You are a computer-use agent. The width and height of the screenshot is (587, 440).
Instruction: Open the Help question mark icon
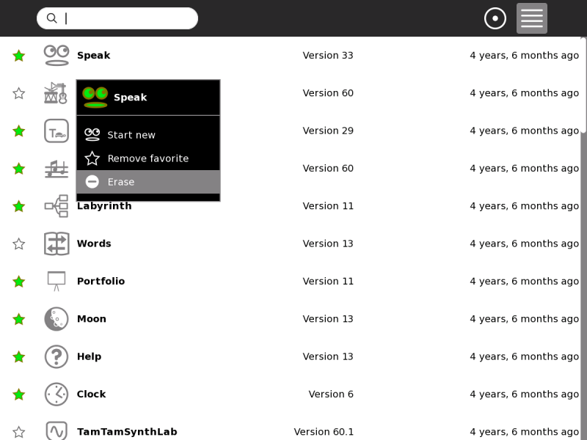[x=56, y=356]
